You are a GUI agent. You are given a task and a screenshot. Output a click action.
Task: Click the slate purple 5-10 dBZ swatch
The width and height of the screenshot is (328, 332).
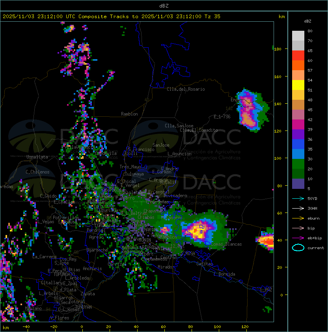click(x=298, y=184)
